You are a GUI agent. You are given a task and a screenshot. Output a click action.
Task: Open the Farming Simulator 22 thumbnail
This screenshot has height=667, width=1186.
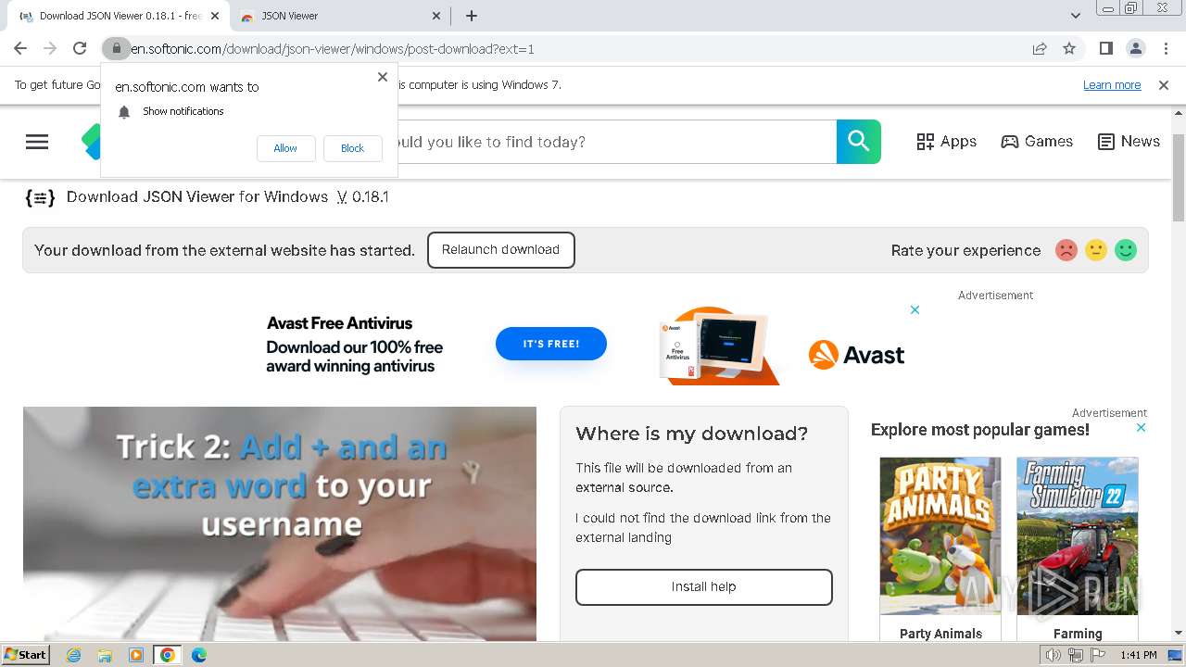[1078, 535]
